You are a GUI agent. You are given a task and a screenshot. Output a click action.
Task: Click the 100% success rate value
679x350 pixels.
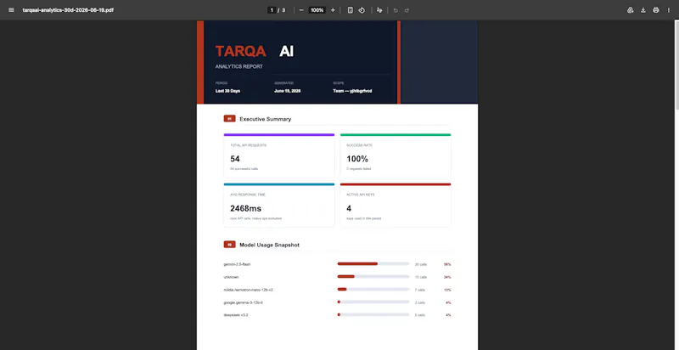pyautogui.click(x=357, y=159)
